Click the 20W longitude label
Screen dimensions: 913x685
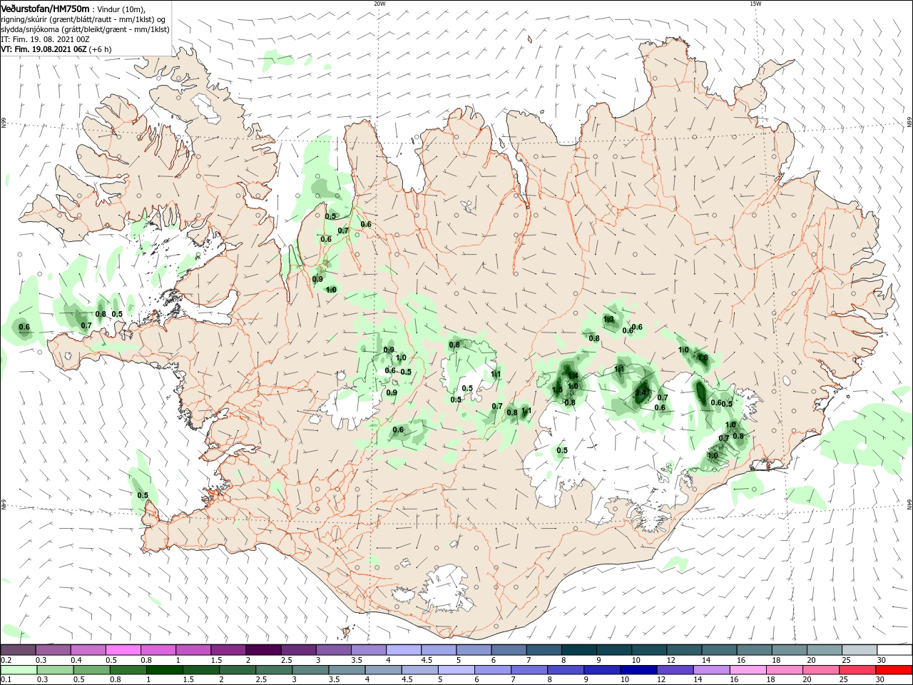[379, 4]
